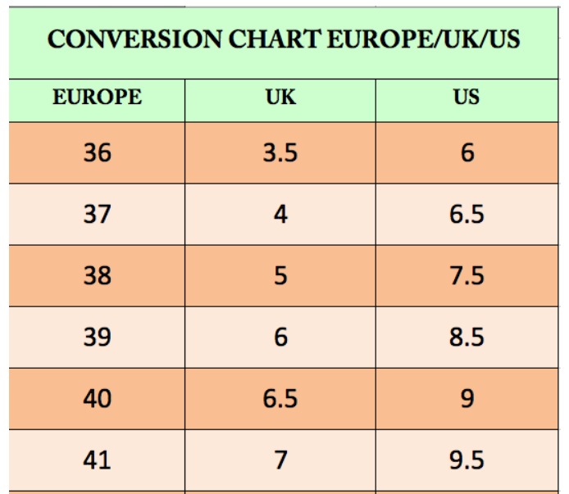Click the Europe size 39 cell
Viewport: 569px width, 494px height.
tap(97, 337)
